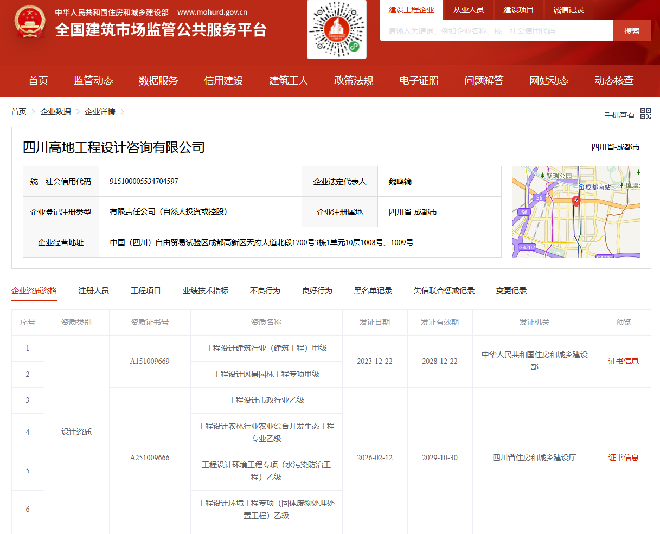Click 工程设计市政行业乙级 row
Image resolution: width=660 pixels, height=534 pixels.
click(266, 400)
